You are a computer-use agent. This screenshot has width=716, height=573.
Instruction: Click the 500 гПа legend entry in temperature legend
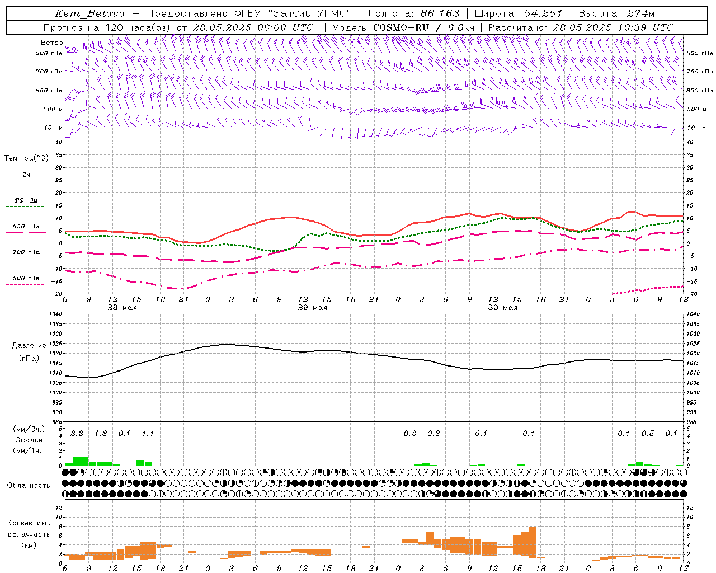[x=26, y=278]
